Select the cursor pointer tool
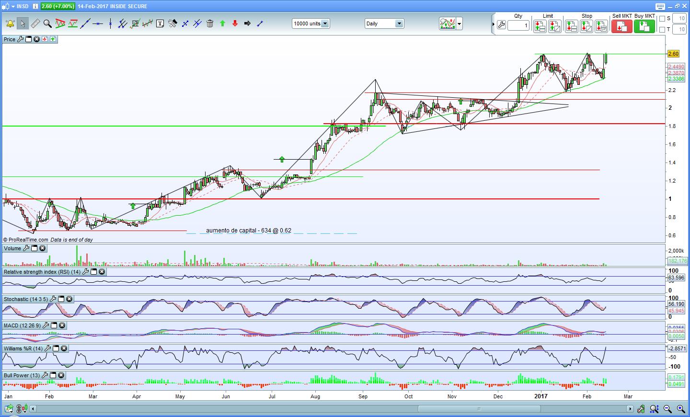This screenshot has width=690, height=417. 23,23
